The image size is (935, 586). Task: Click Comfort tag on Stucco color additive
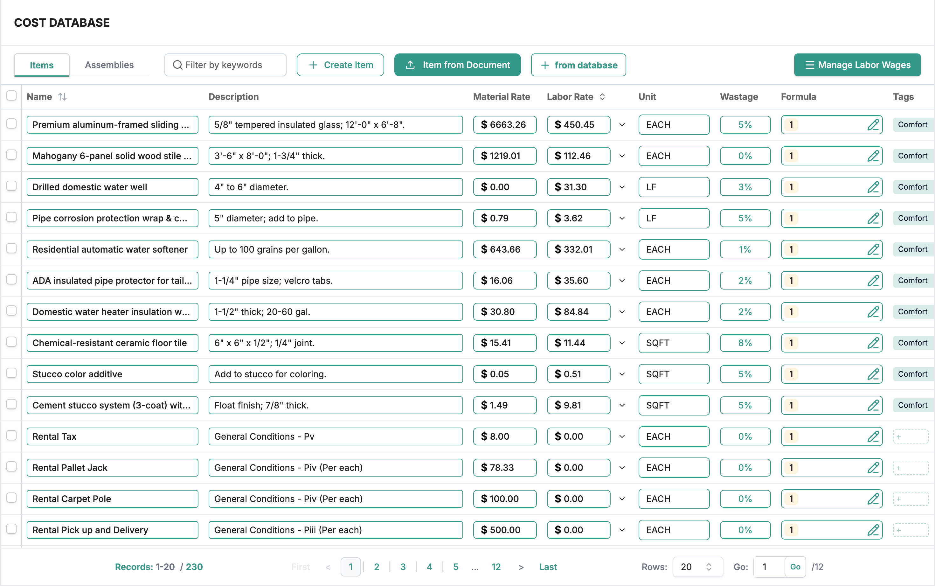coord(913,374)
